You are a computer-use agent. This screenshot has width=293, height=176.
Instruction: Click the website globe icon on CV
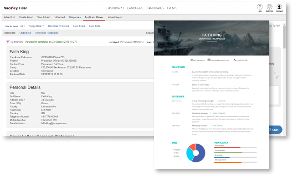click(191, 60)
